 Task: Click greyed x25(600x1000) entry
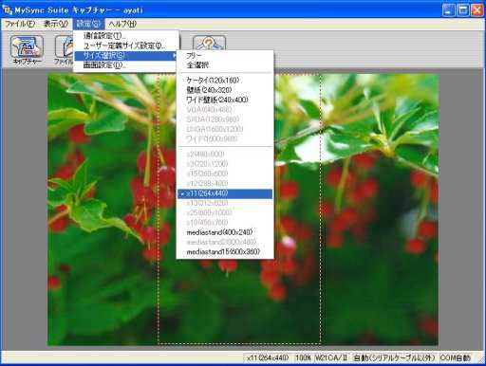point(225,212)
